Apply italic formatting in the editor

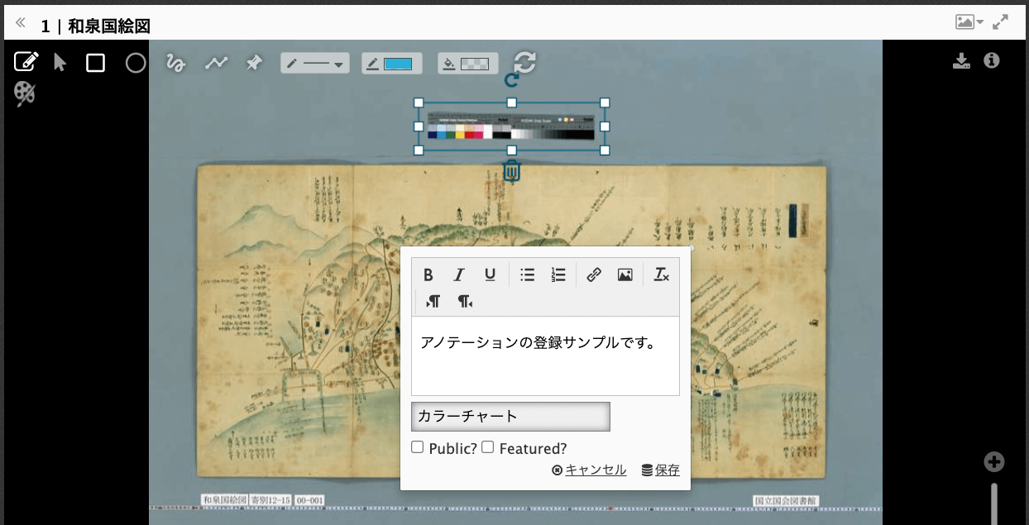[x=459, y=275]
